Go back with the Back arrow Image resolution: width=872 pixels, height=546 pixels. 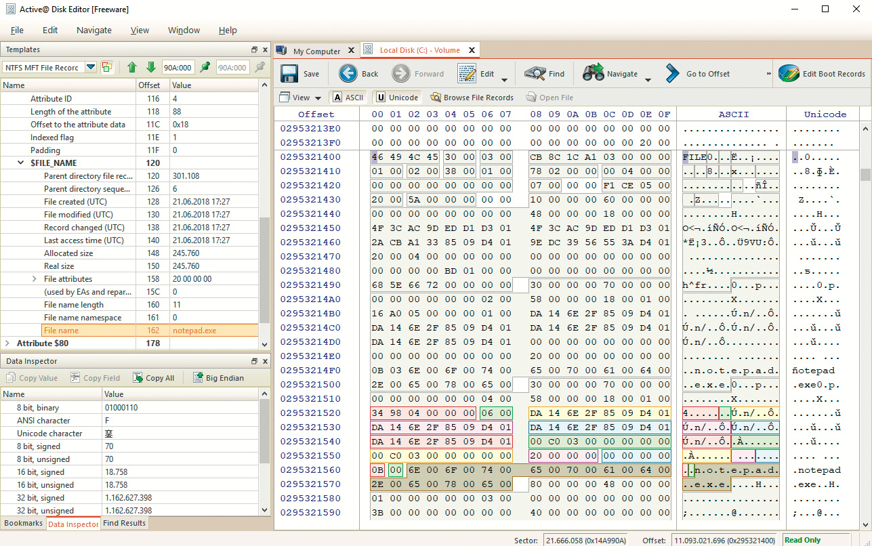(348, 74)
